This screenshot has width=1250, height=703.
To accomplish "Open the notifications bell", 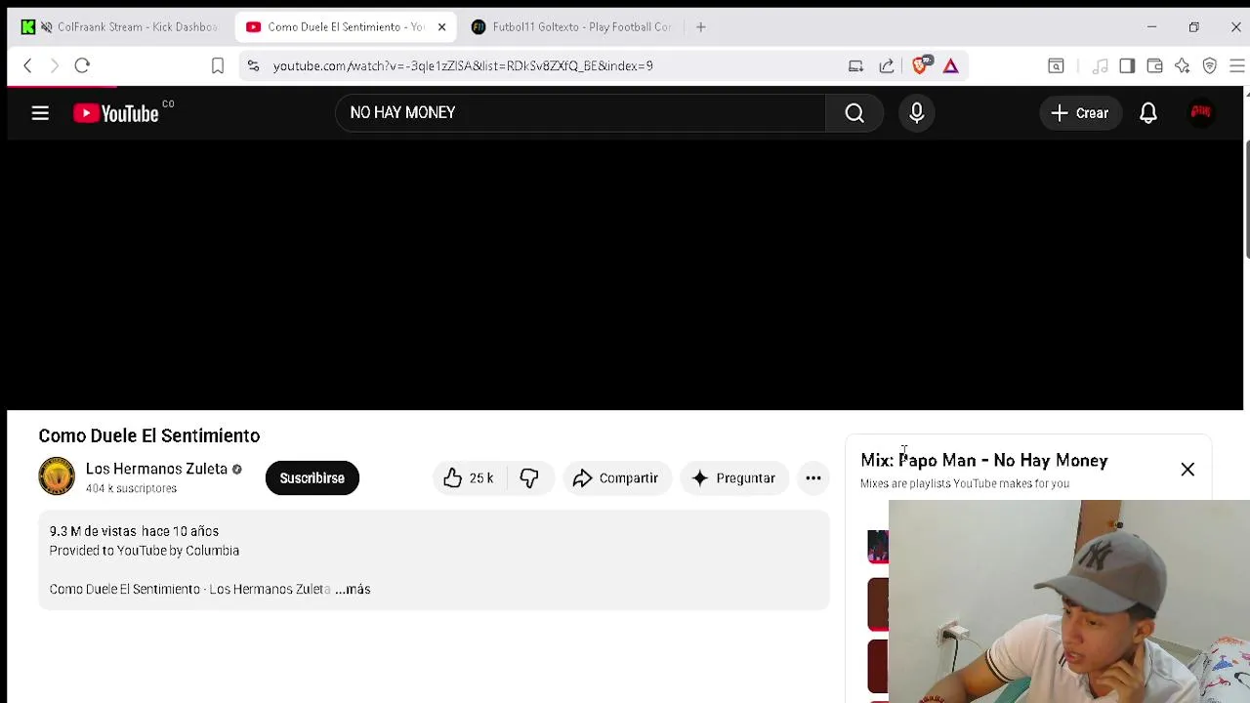I will click(x=1148, y=113).
